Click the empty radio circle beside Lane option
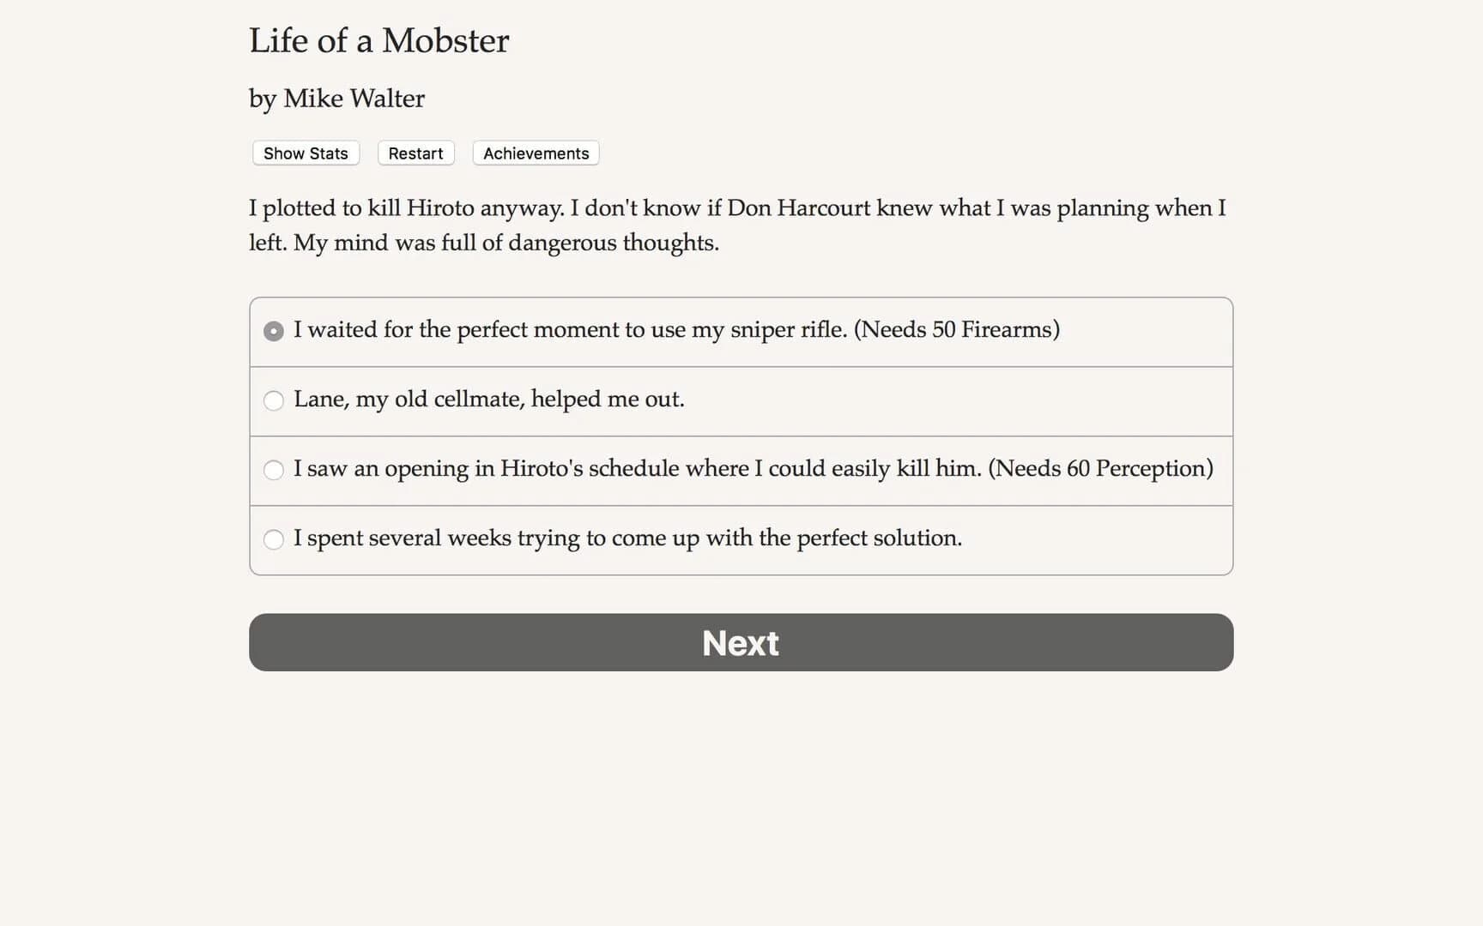Viewport: 1483px width, 926px height. [x=273, y=400]
